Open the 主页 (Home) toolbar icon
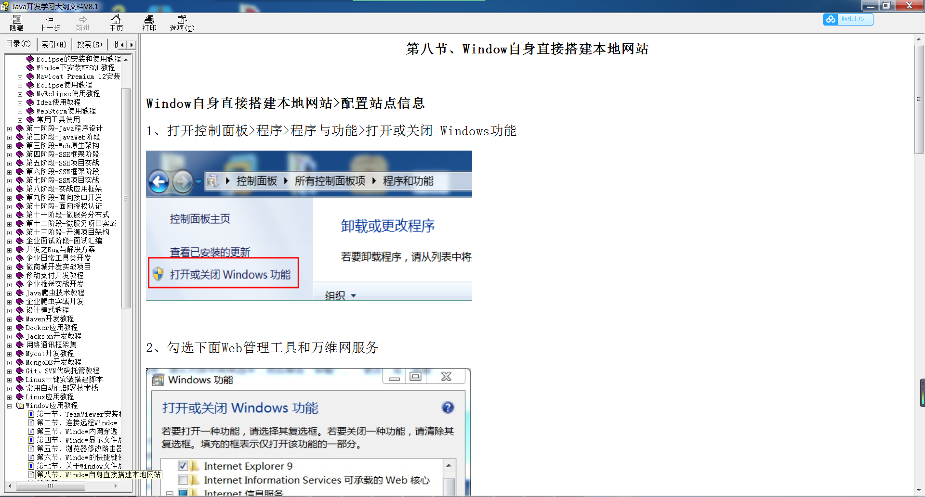This screenshot has height=497, width=925. coord(116,23)
